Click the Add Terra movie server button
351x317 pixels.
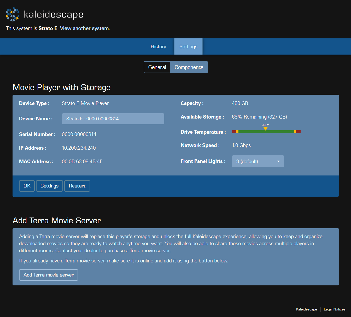click(48, 275)
